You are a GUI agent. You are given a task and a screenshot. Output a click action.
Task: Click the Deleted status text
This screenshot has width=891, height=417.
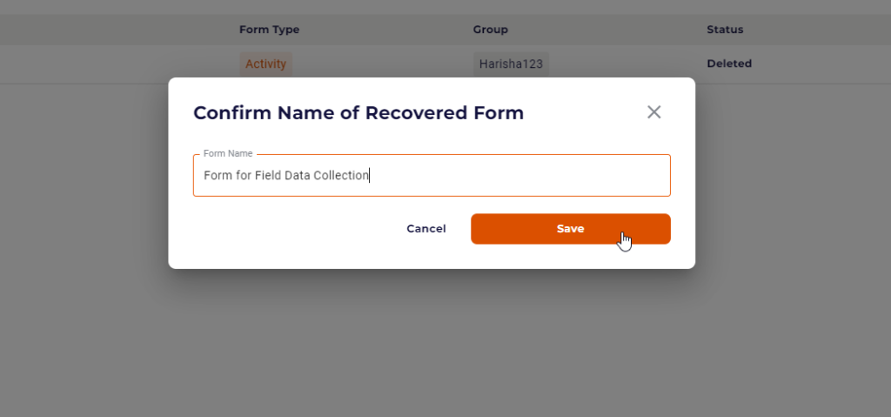coord(729,64)
